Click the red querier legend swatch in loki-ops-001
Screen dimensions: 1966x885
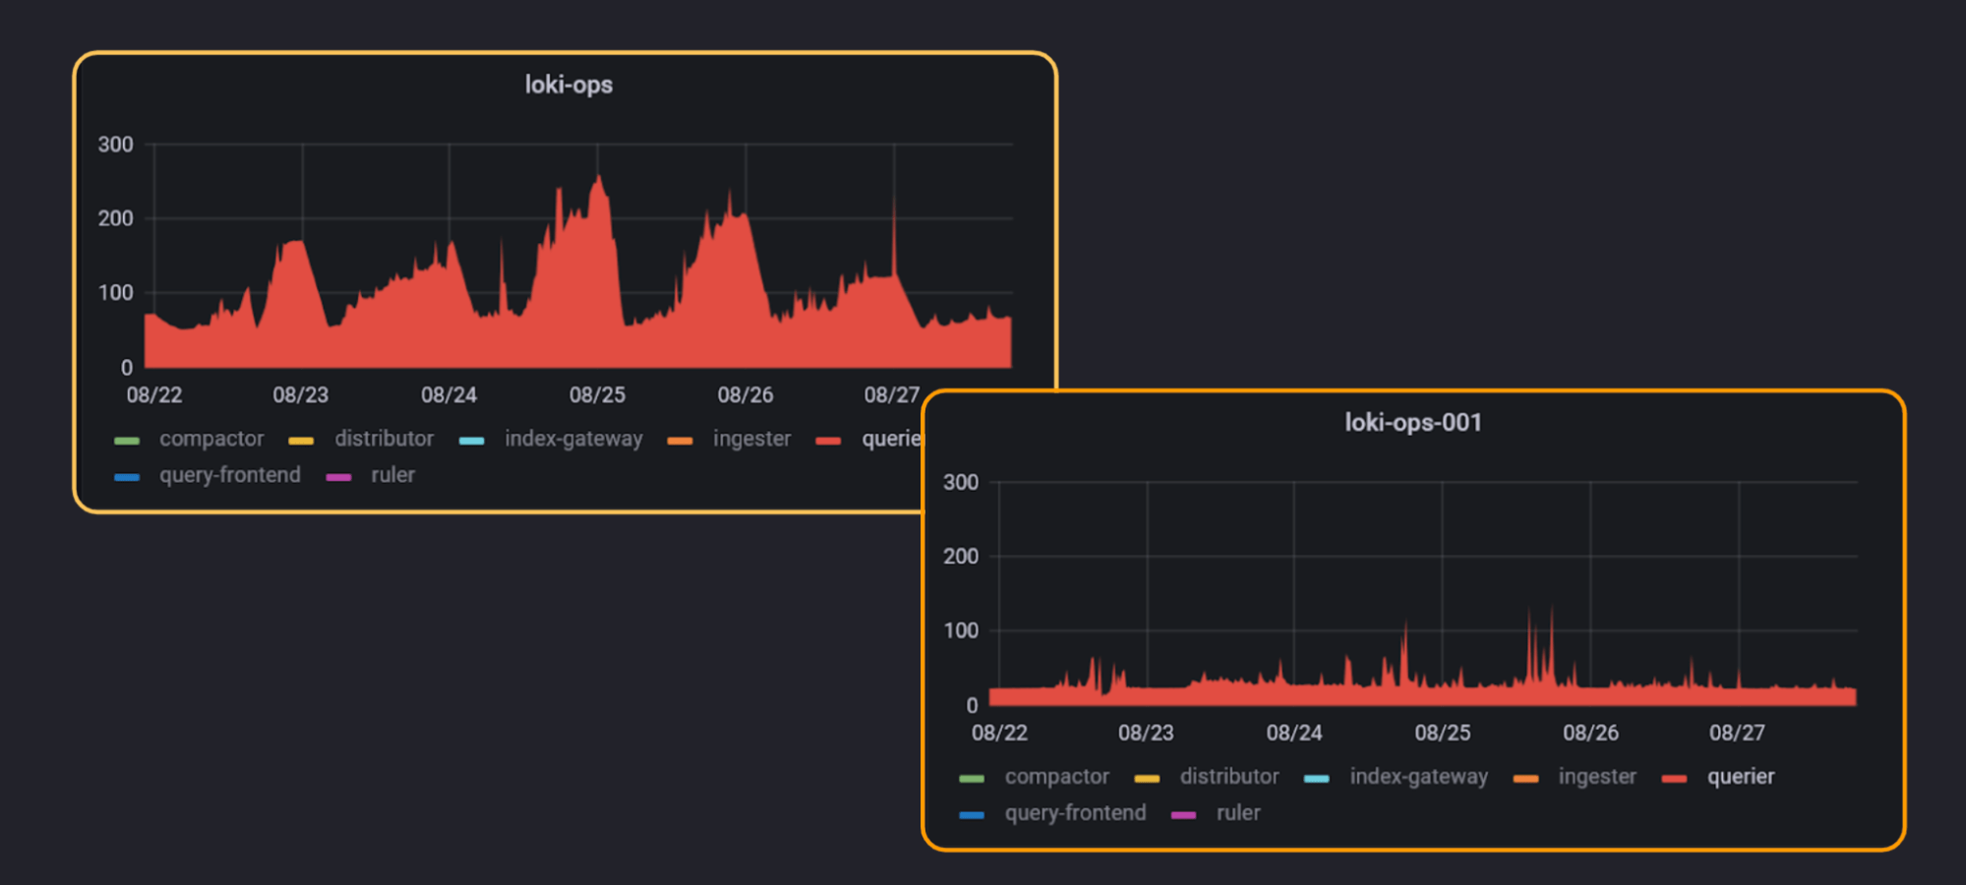[x=1675, y=777]
